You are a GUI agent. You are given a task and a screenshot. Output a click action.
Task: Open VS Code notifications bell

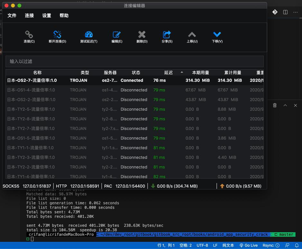click(x=297, y=245)
